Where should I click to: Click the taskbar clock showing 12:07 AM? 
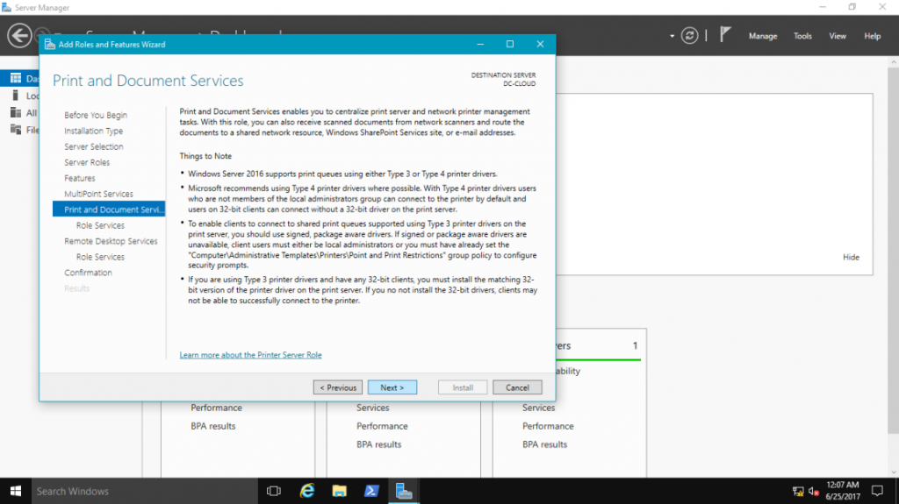tap(843, 491)
